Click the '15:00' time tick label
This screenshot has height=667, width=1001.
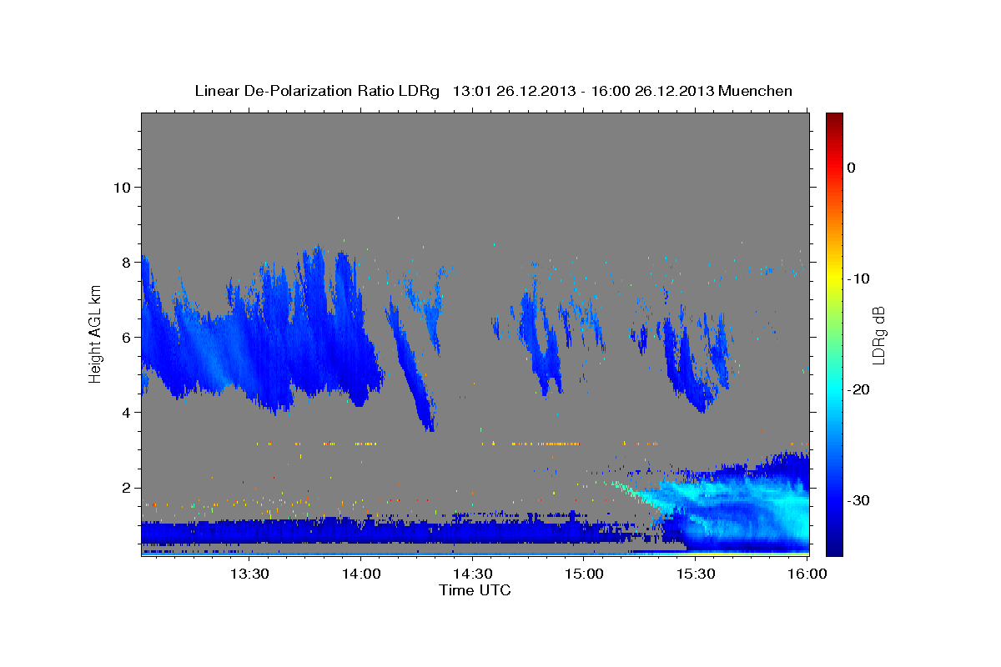click(x=584, y=574)
